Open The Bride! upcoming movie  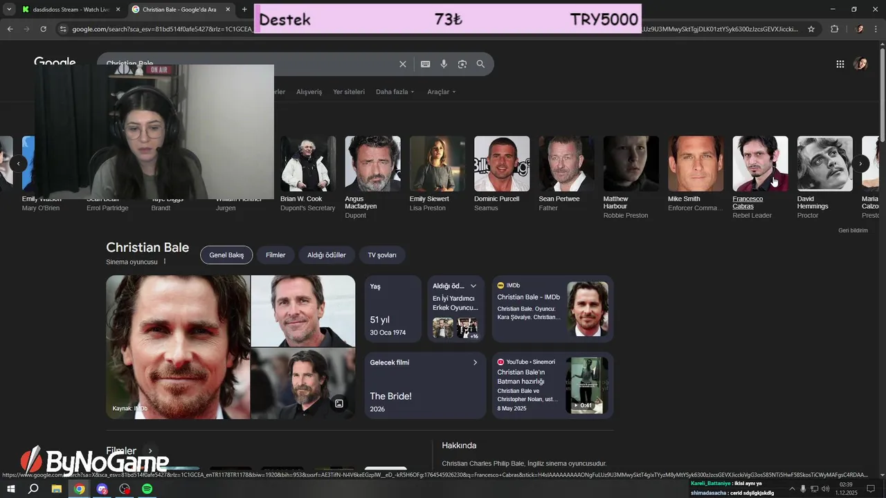pyautogui.click(x=390, y=396)
